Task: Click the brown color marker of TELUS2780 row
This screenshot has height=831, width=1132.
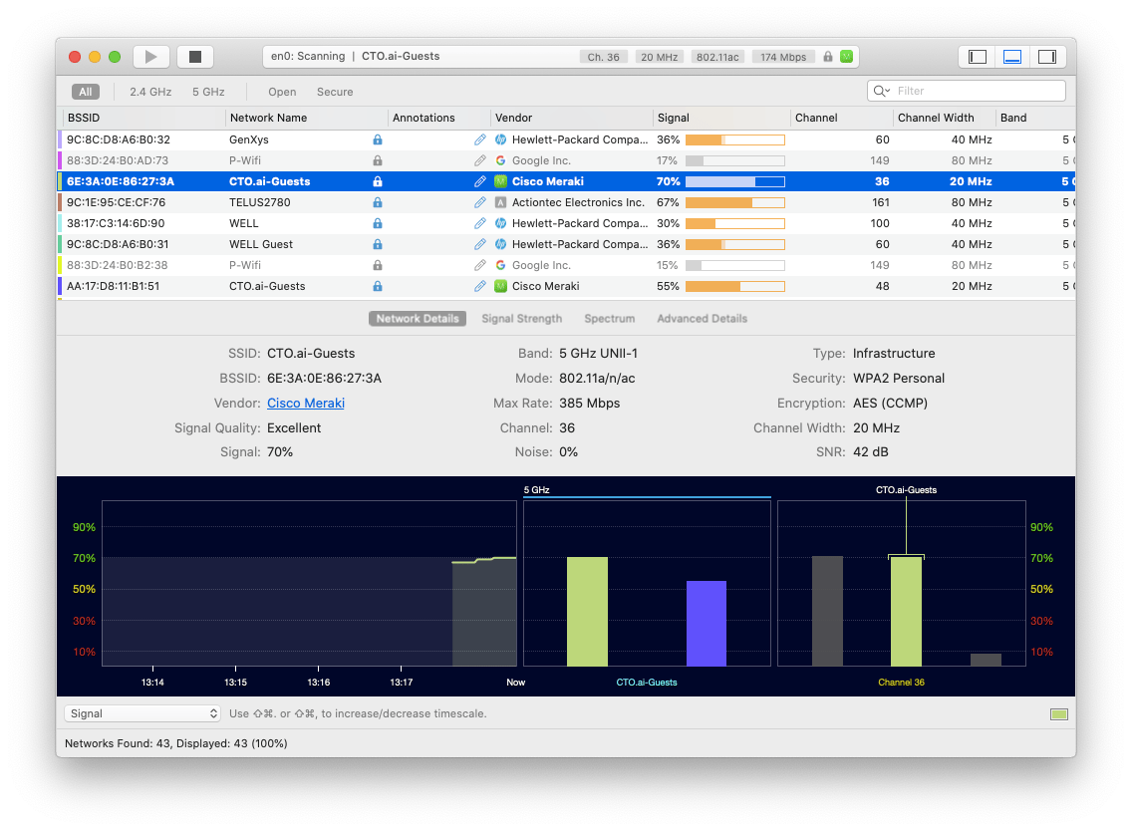Action: tap(59, 202)
